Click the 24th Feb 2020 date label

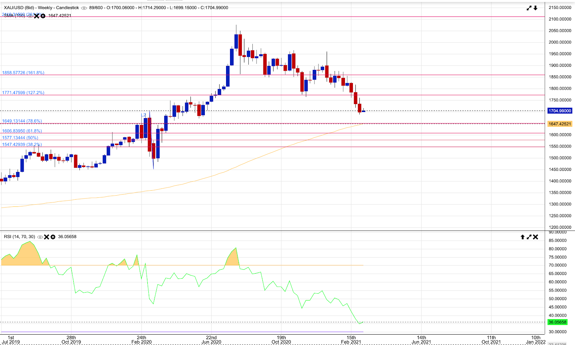point(142,340)
